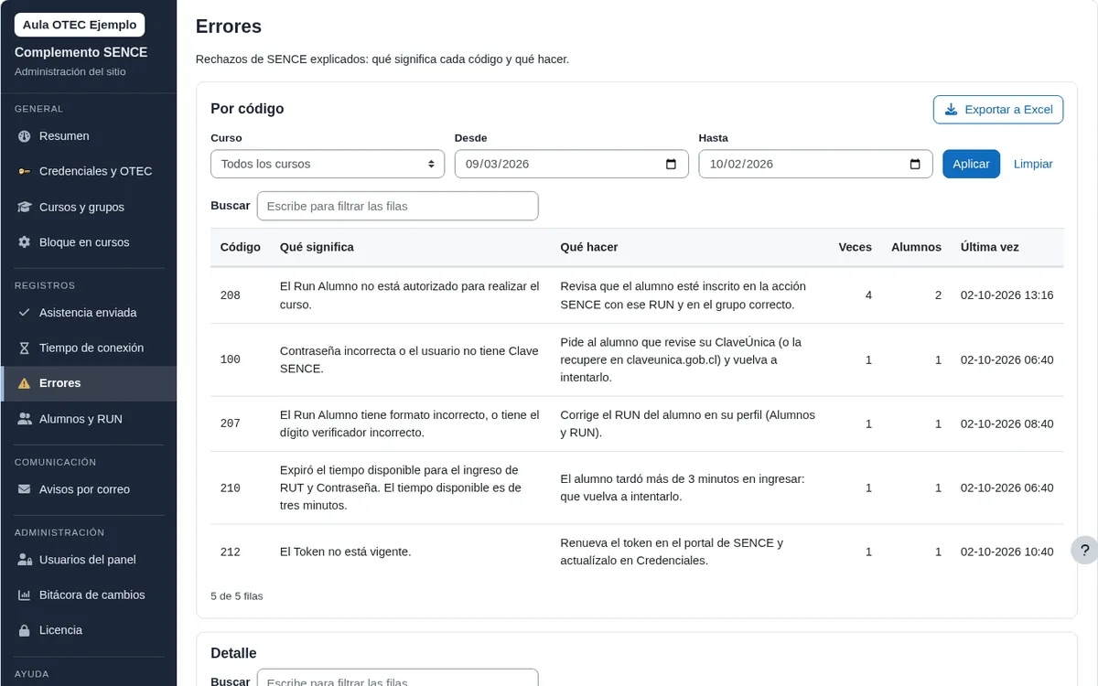The width and height of the screenshot is (1098, 686).
Task: Click error code 207 in the table
Action: pyautogui.click(x=231, y=423)
